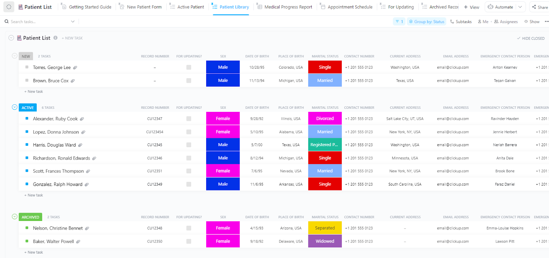Click the attachment icon beside Lopez, Donna Johnson
This screenshot has width=549, height=258.
click(83, 132)
